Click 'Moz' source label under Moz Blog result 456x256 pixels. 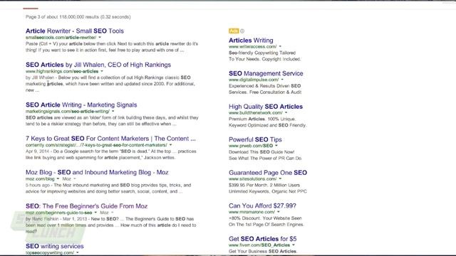coord(66,178)
